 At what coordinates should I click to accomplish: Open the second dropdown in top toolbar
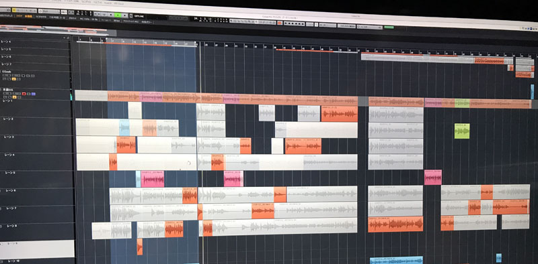(49, 11)
